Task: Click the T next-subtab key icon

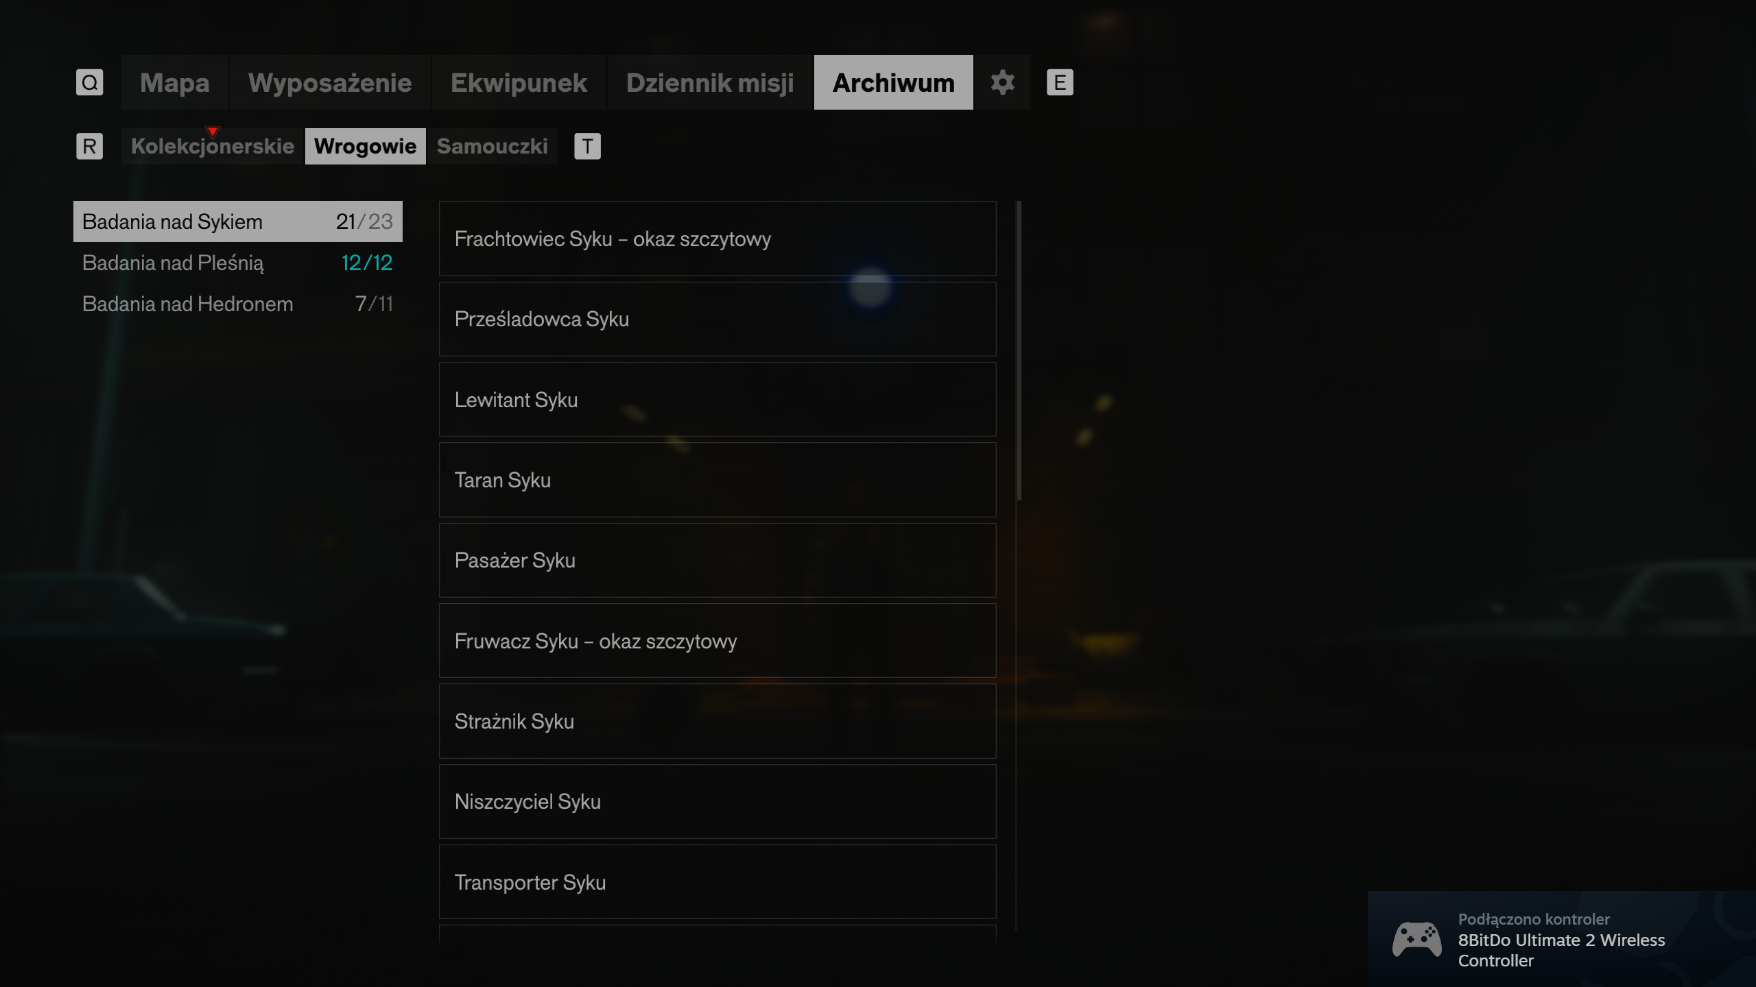Action: click(587, 146)
